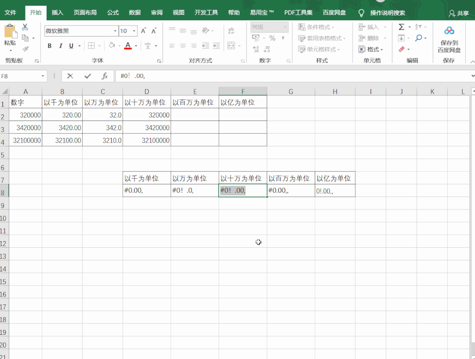This screenshot has width=475, height=359.
Task: Click the Merge and Center icon
Action: coord(231,46)
